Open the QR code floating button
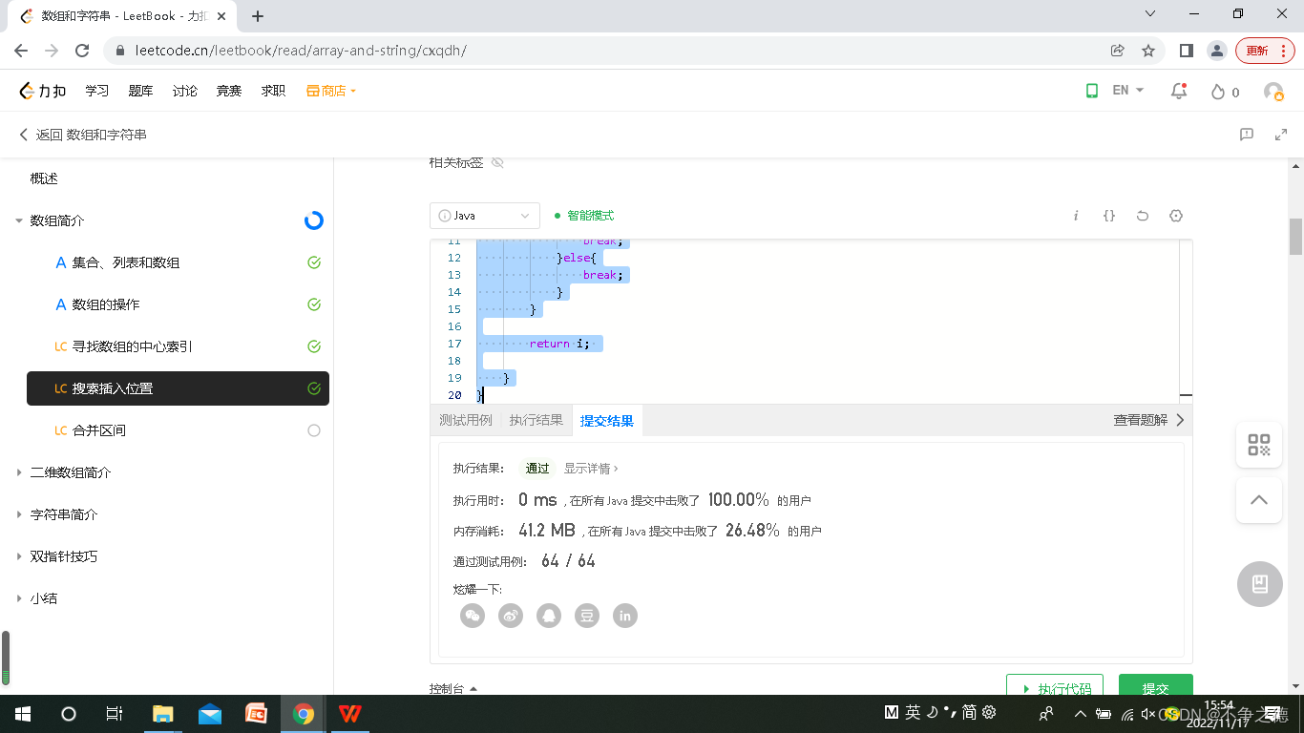The height and width of the screenshot is (733, 1304). pyautogui.click(x=1259, y=445)
